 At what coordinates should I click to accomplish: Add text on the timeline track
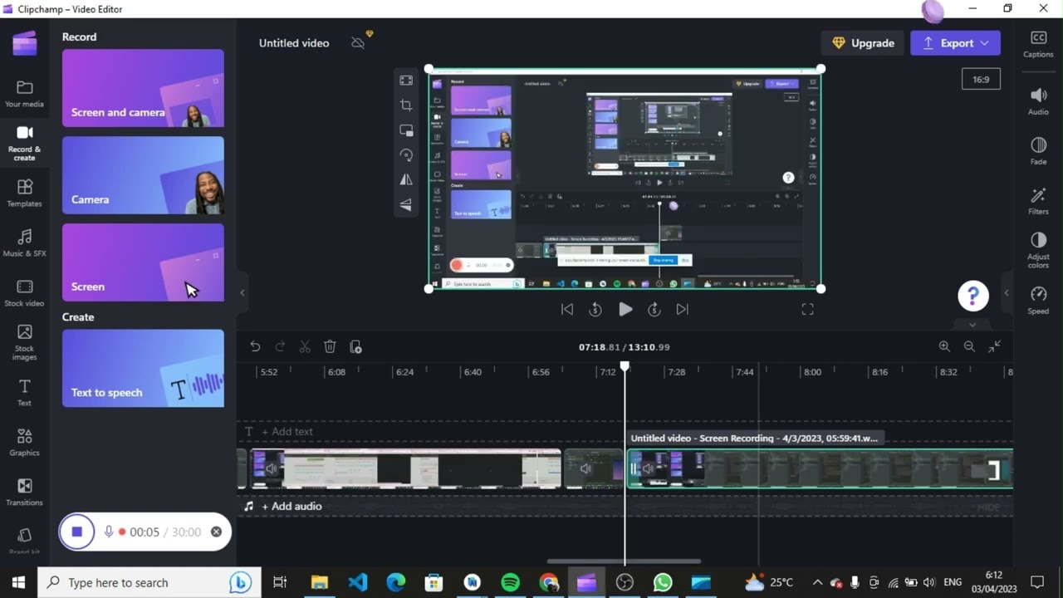coord(287,432)
